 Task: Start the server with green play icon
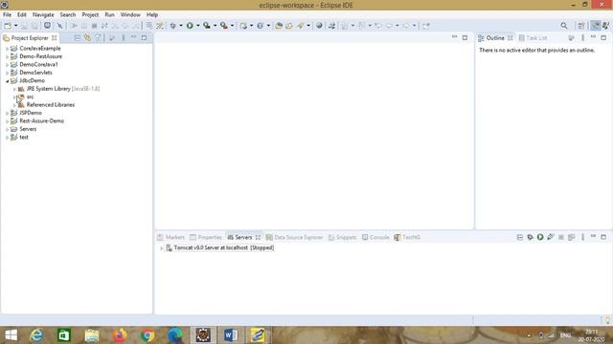[540, 237]
